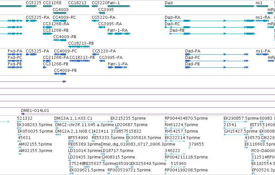Select the ns1 gene label
The width and height of the screenshot is (275, 175).
259,3
